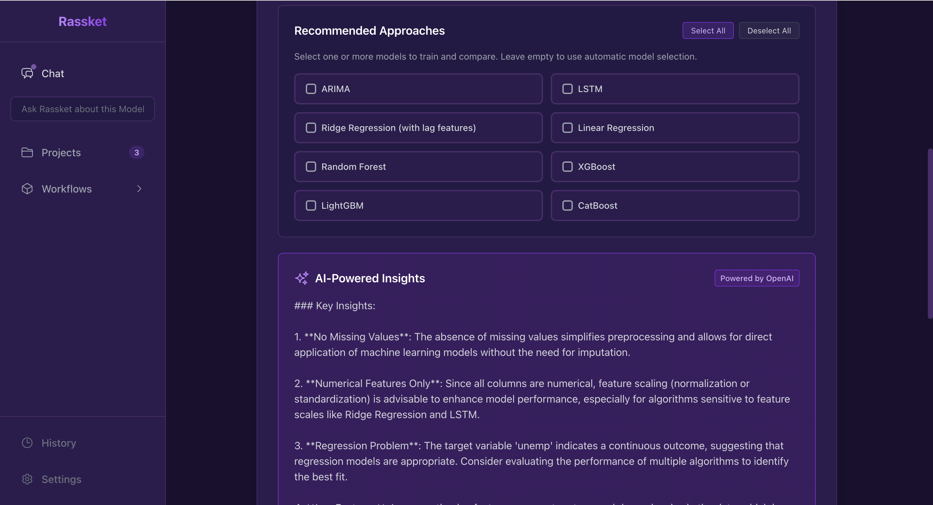933x505 pixels.
Task: Check the ARIMA model checkbox
Action: 311,89
